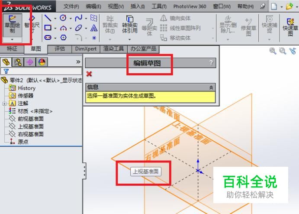299x214 pixels.
Task: Expand the Annotations (注解) tree node
Action: pyautogui.click(x=4, y=104)
